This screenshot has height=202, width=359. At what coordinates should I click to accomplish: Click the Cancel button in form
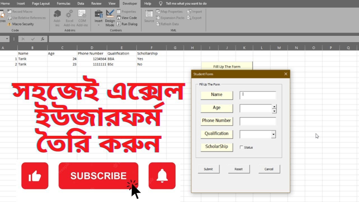point(269,169)
